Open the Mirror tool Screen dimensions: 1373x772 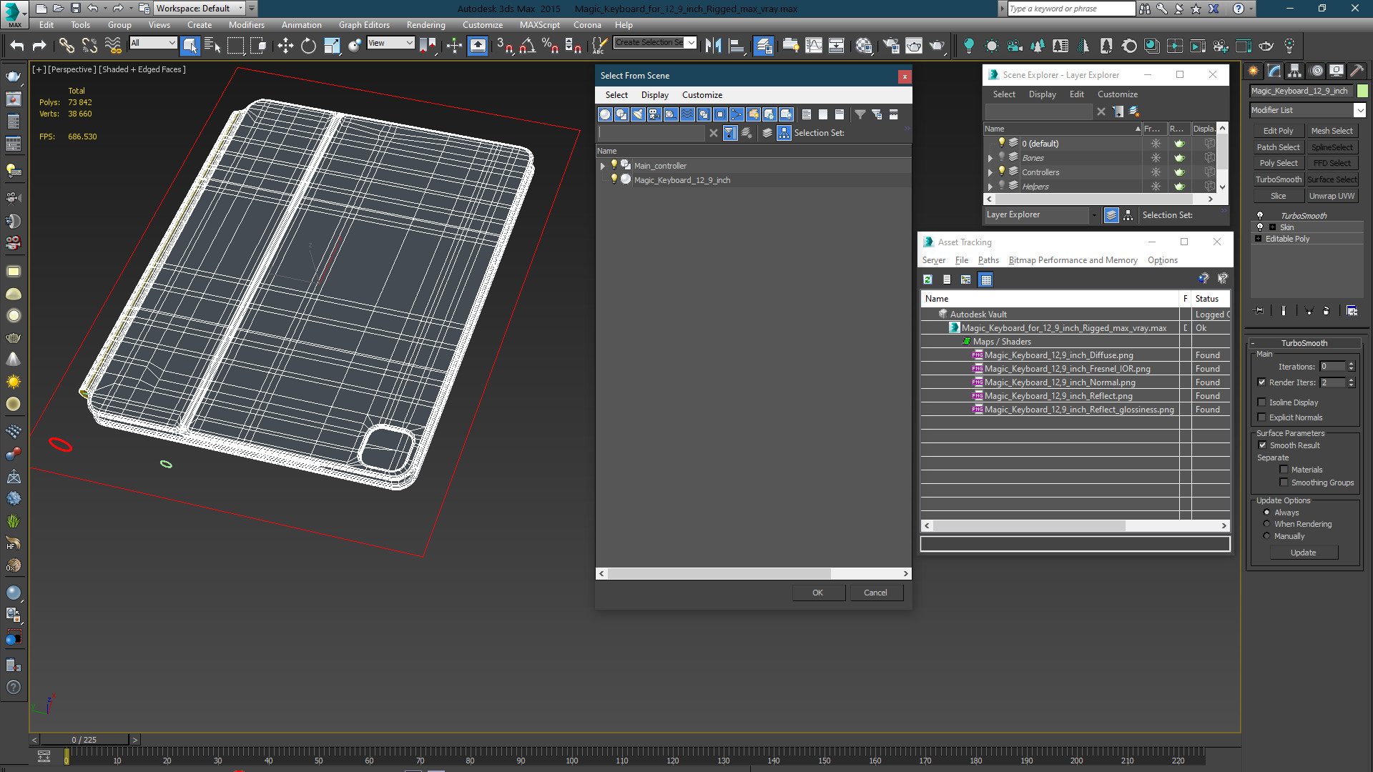(713, 46)
